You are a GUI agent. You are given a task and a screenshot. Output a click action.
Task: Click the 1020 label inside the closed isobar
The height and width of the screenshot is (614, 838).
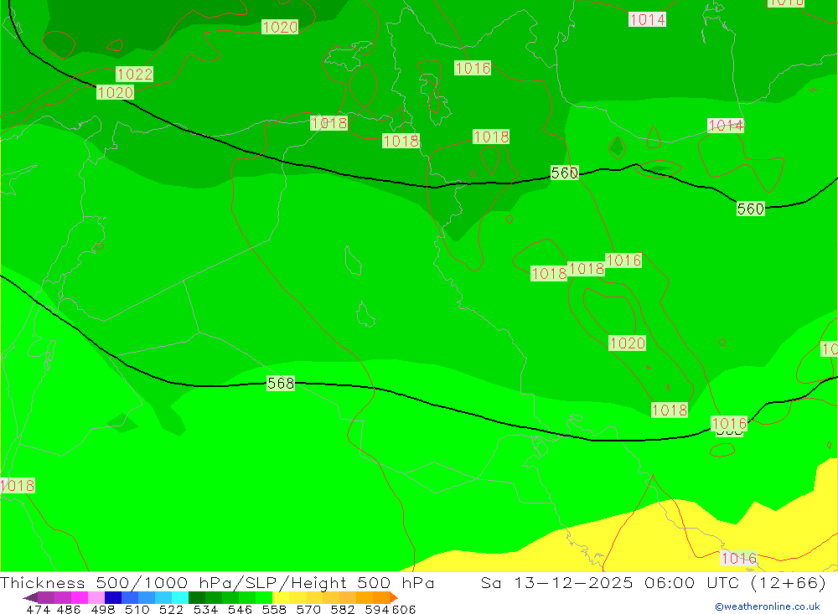click(x=627, y=343)
